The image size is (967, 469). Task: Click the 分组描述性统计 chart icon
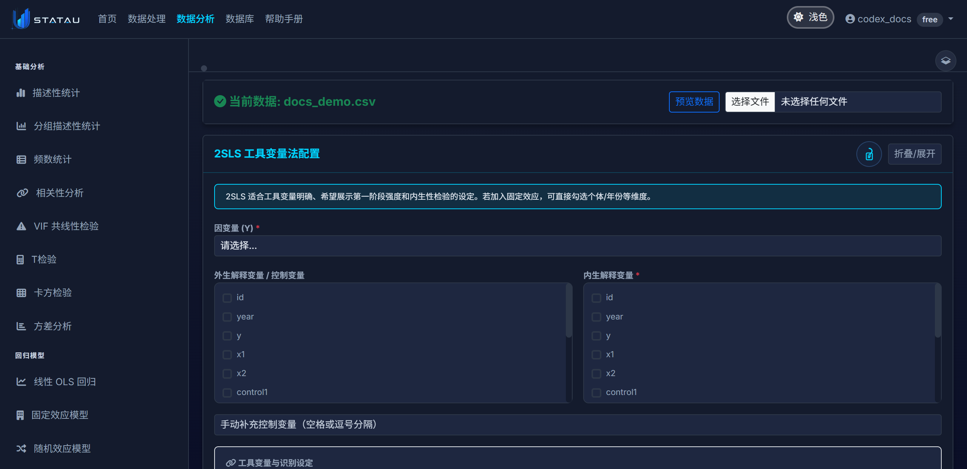(21, 126)
